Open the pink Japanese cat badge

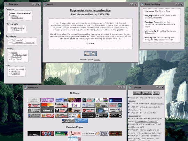[75, 133]
